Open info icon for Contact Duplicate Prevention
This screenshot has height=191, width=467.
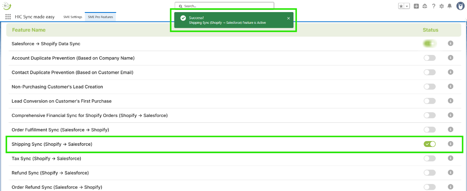pyautogui.click(x=451, y=72)
